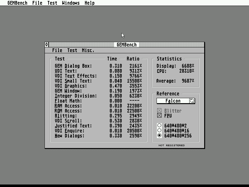Run the VDI Small Text test
Screen dimensions: 249x187
click(x=73, y=81)
